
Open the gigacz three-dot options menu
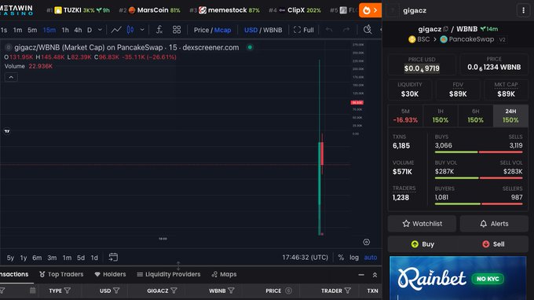click(524, 10)
